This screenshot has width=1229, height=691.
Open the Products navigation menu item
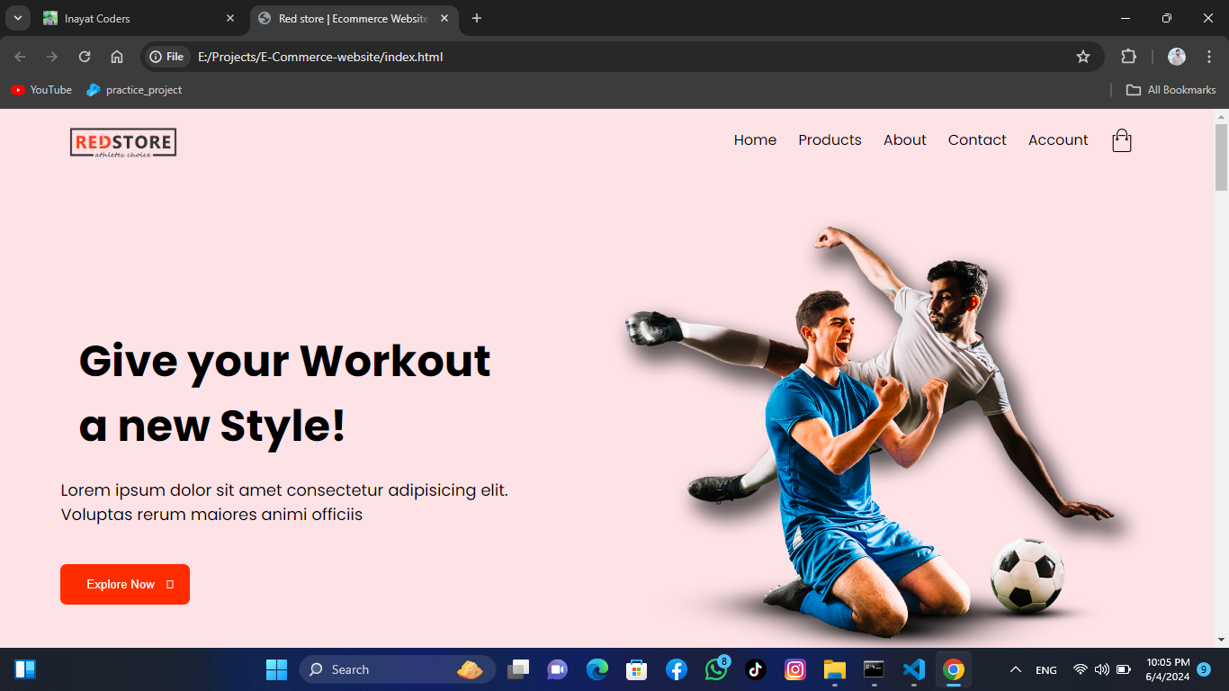click(830, 140)
